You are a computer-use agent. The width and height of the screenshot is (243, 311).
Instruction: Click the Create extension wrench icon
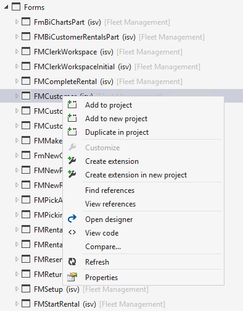[72, 161]
